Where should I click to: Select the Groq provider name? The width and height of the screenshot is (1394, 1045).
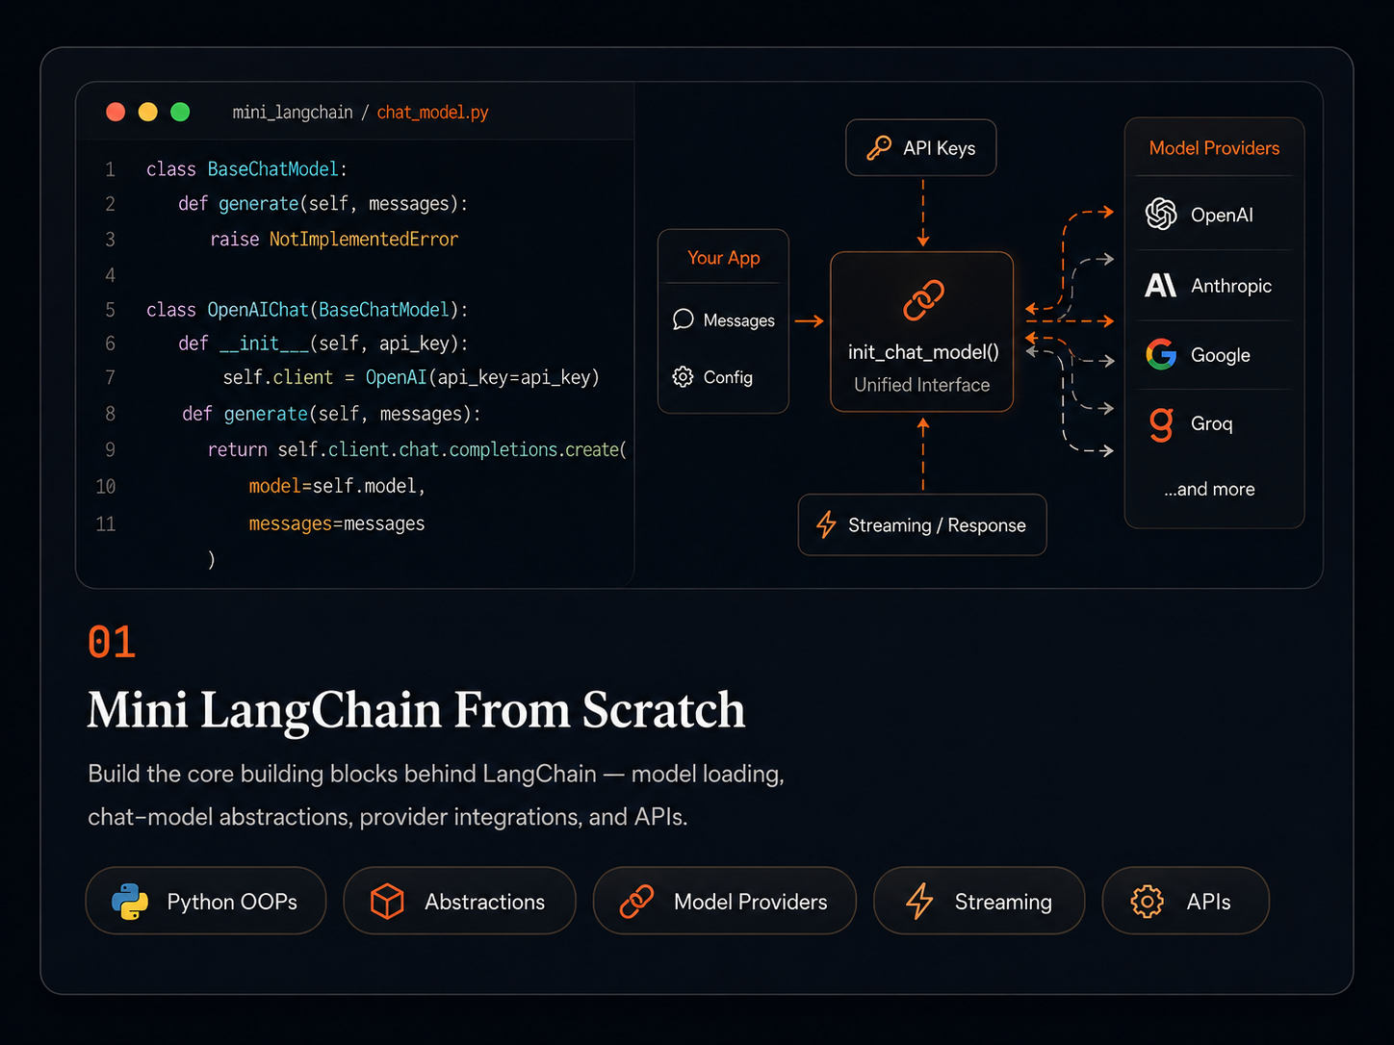(x=1211, y=423)
